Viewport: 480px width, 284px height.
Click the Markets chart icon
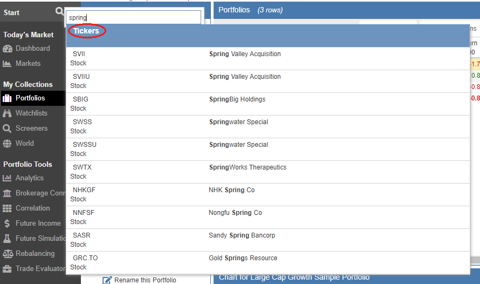point(7,64)
